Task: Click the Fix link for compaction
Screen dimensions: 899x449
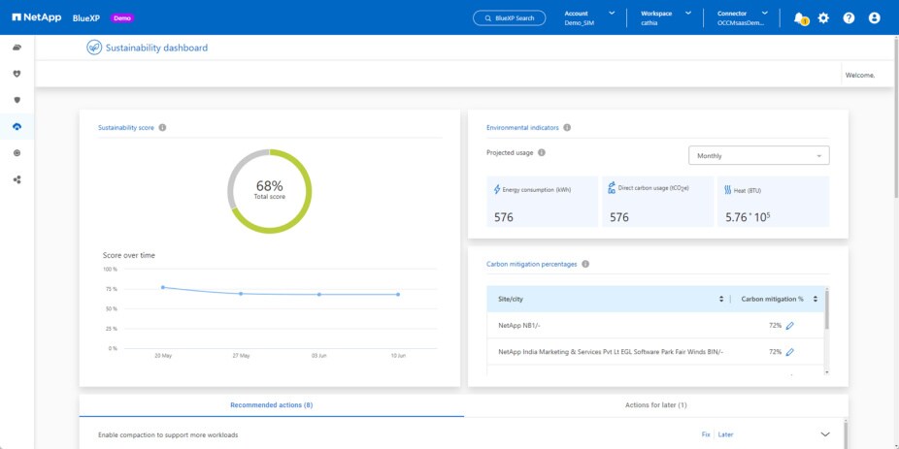Action: pyautogui.click(x=706, y=434)
